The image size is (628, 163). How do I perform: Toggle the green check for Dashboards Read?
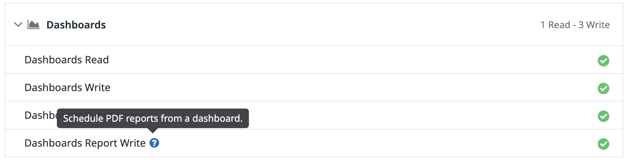click(603, 61)
